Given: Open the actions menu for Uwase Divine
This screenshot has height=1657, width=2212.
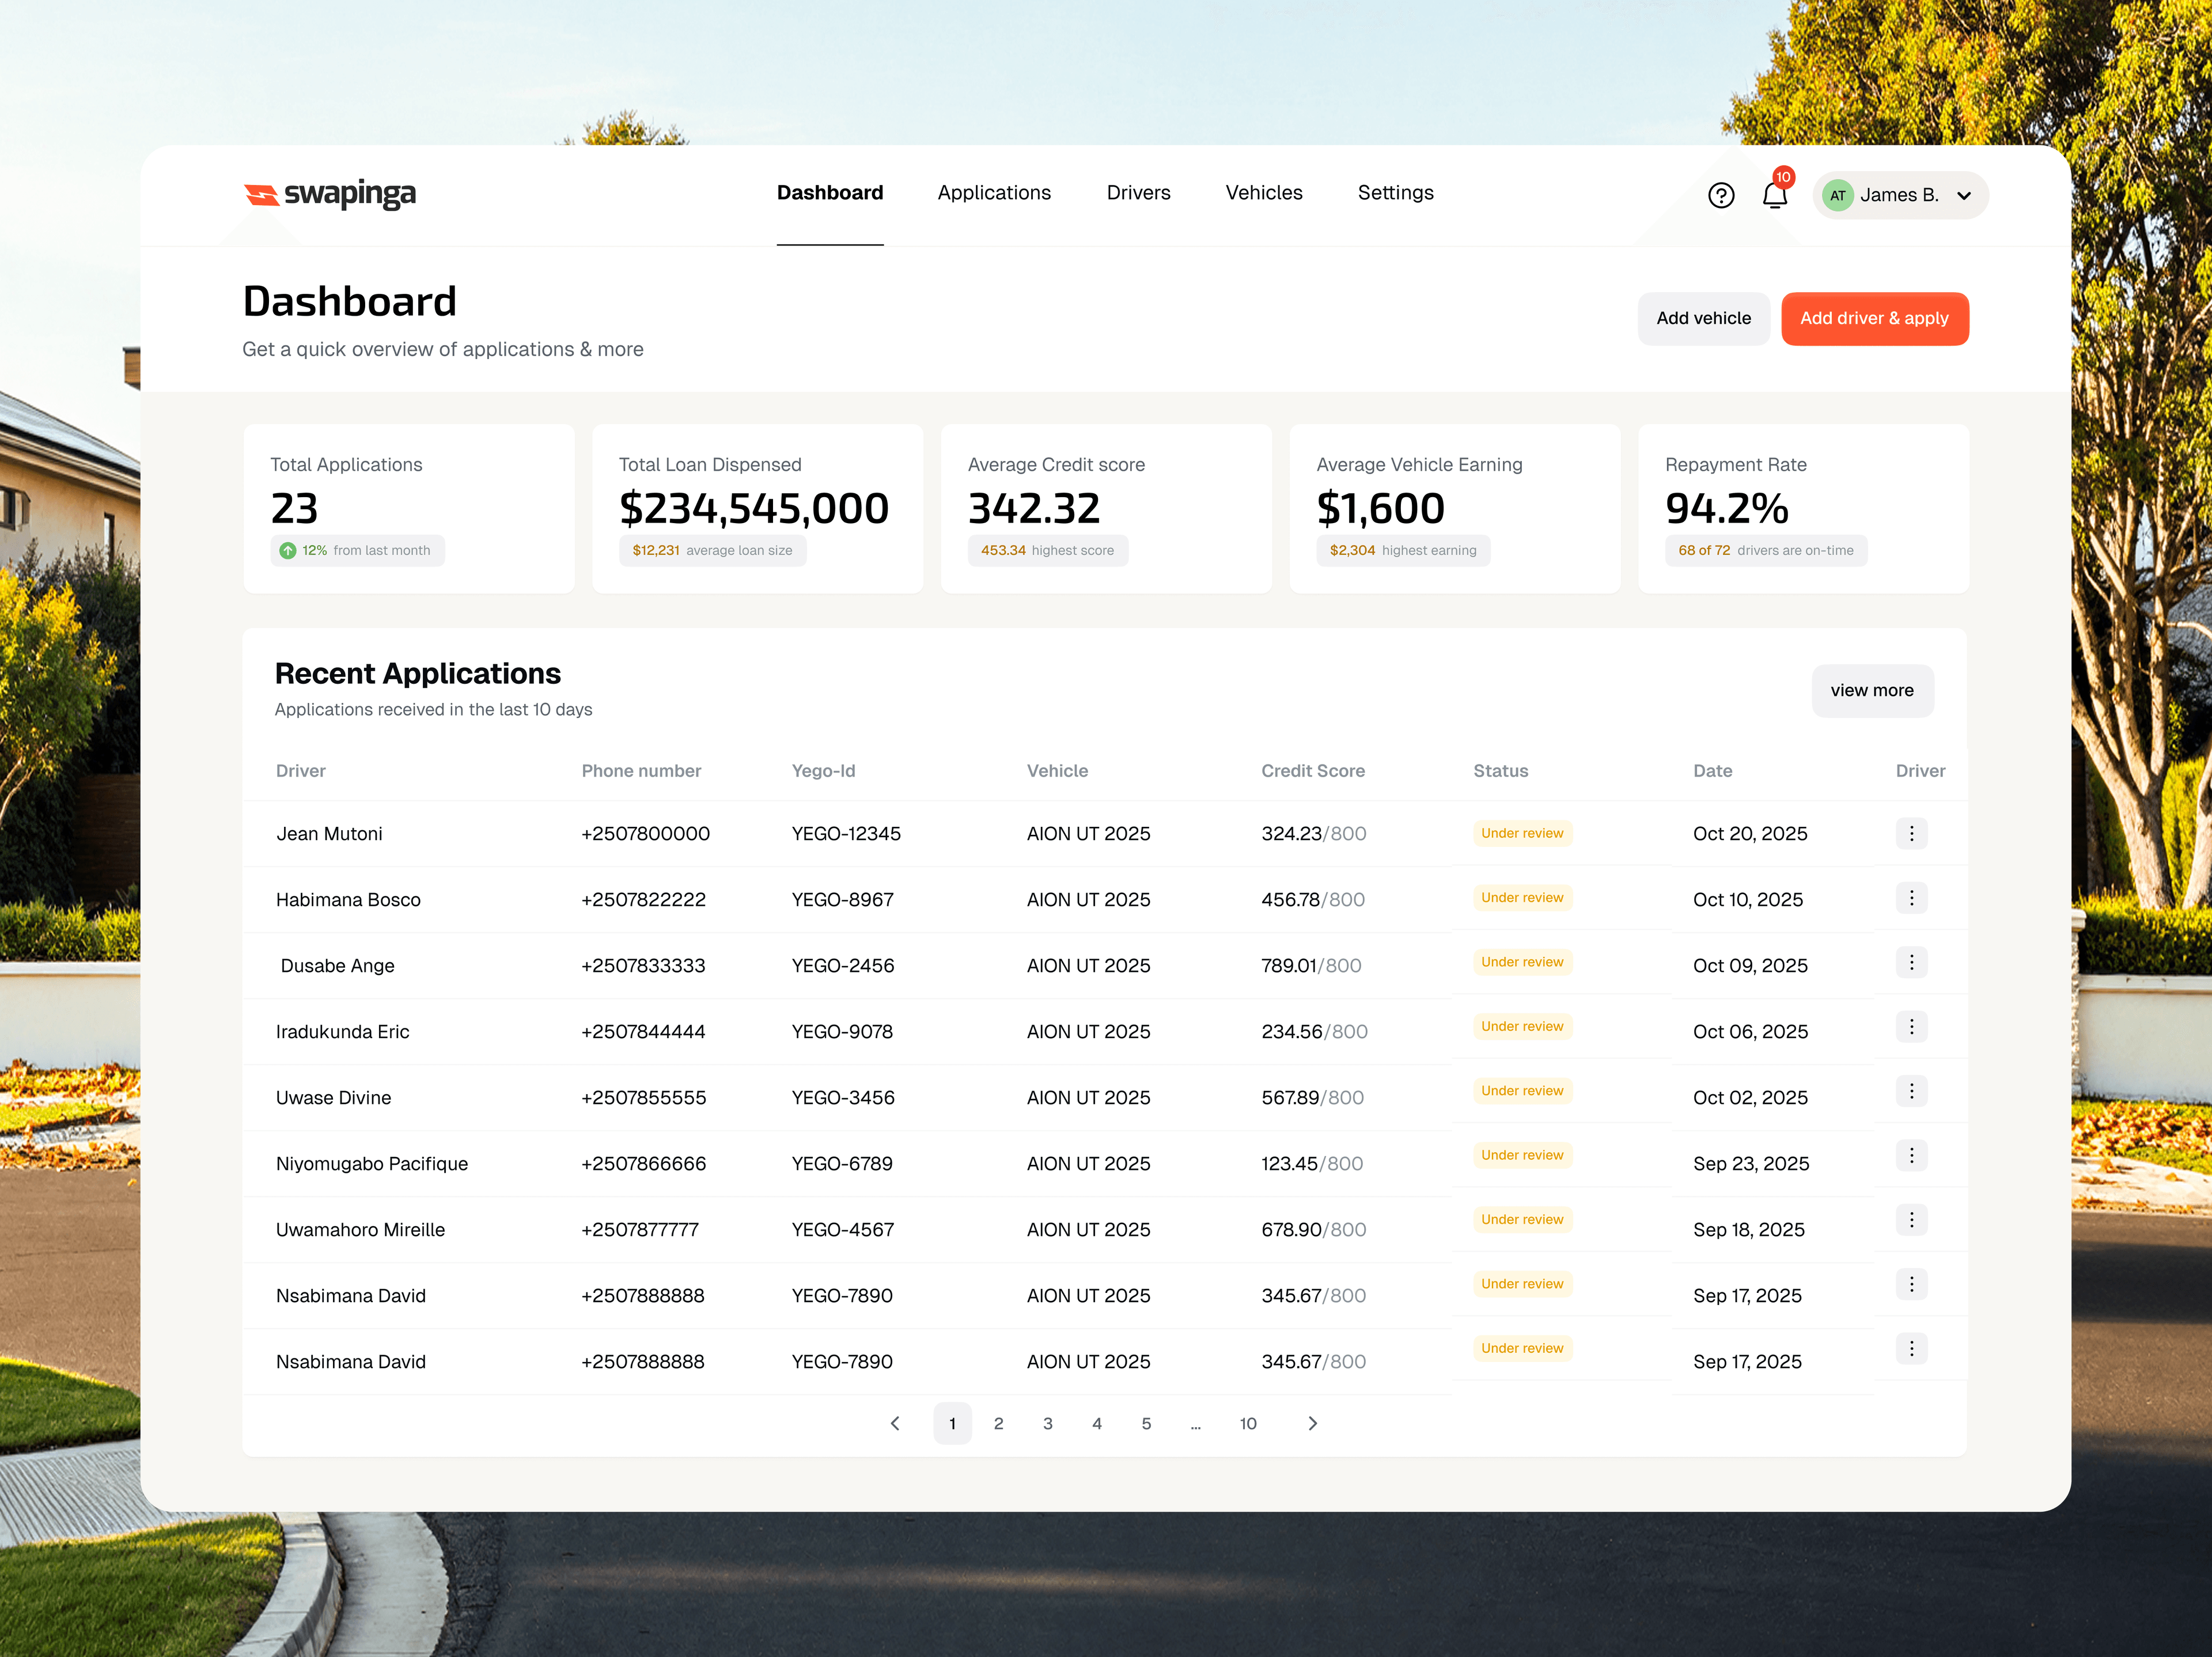Looking at the screenshot, I should [x=1911, y=1091].
